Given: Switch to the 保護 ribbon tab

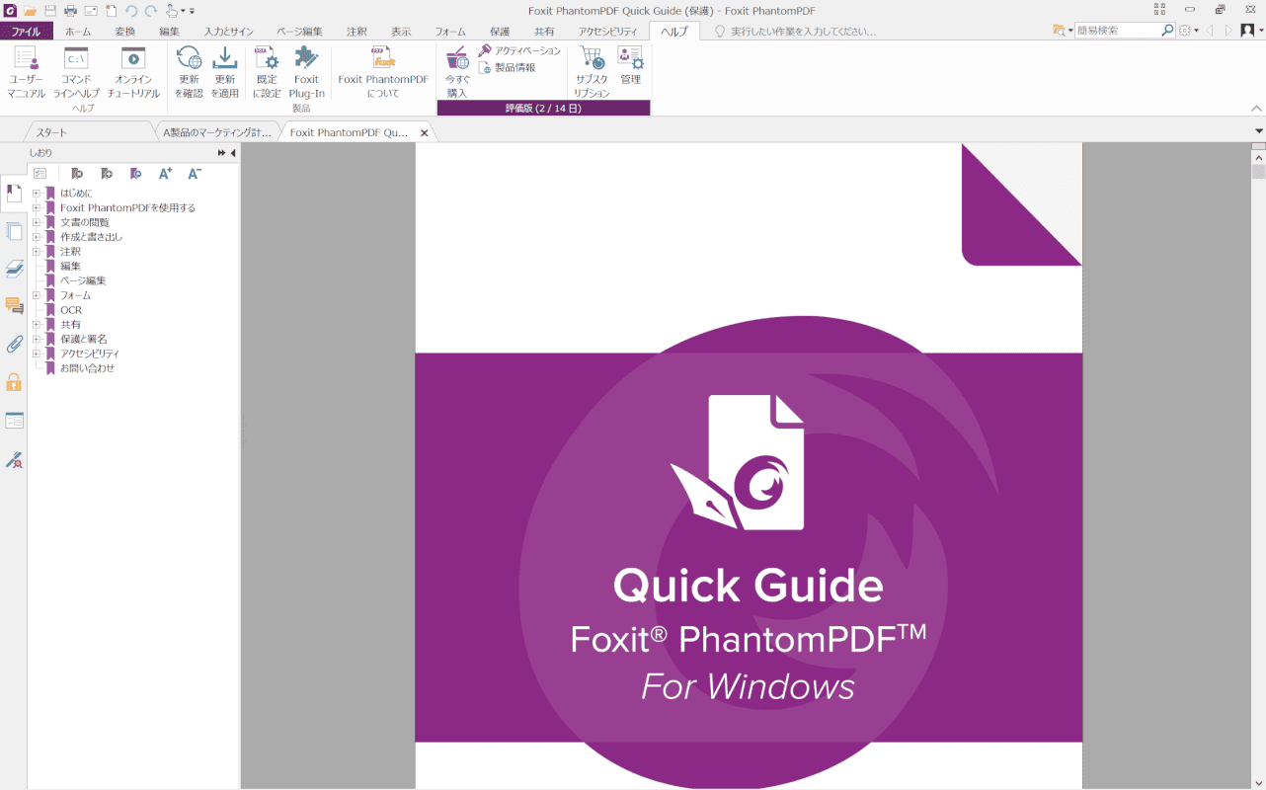Looking at the screenshot, I should (500, 32).
